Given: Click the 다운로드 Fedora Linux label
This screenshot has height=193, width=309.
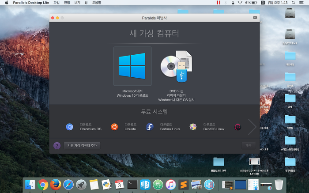Looking at the screenshot, I should [170, 127].
